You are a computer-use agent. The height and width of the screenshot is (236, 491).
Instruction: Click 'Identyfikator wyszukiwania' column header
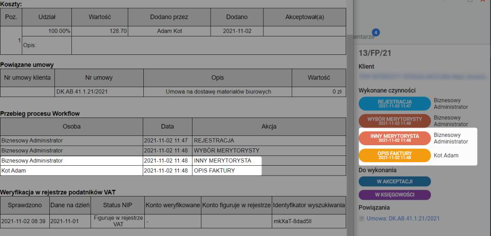(x=309, y=205)
